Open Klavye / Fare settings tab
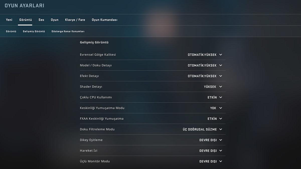301x169 pixels. pyautogui.click(x=75, y=20)
